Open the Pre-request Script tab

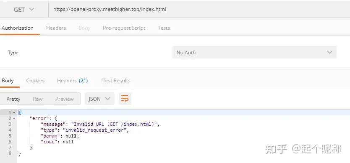[124, 28]
